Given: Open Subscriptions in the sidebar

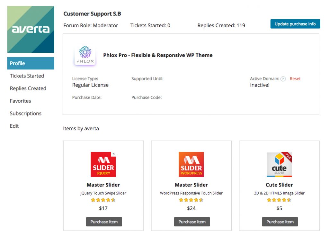Looking at the screenshot, I should pyautogui.click(x=26, y=114).
